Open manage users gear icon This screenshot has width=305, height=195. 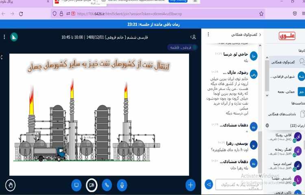pyautogui.click(x=267, y=126)
